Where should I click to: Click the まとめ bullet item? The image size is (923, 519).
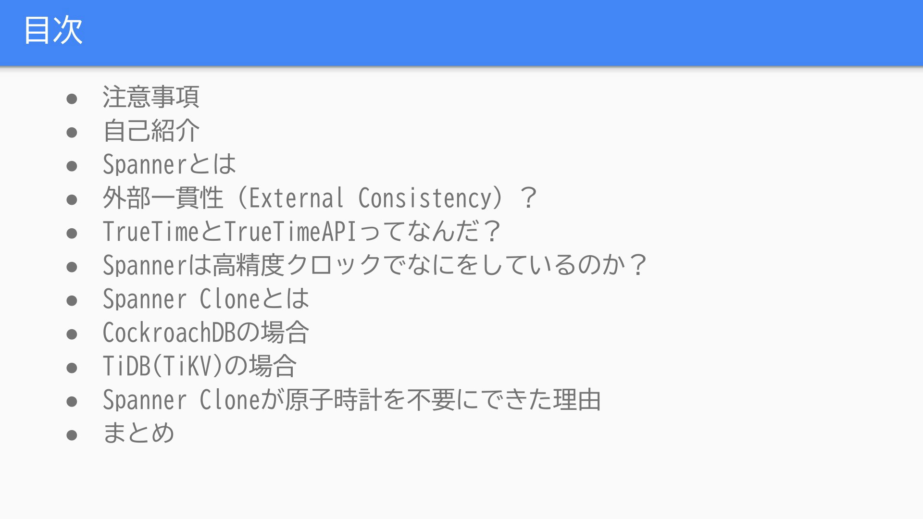[138, 432]
